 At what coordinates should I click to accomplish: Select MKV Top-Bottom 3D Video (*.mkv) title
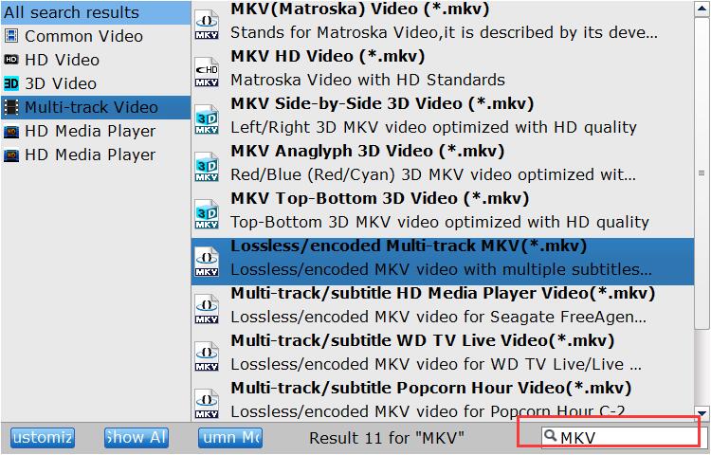pyautogui.click(x=380, y=198)
